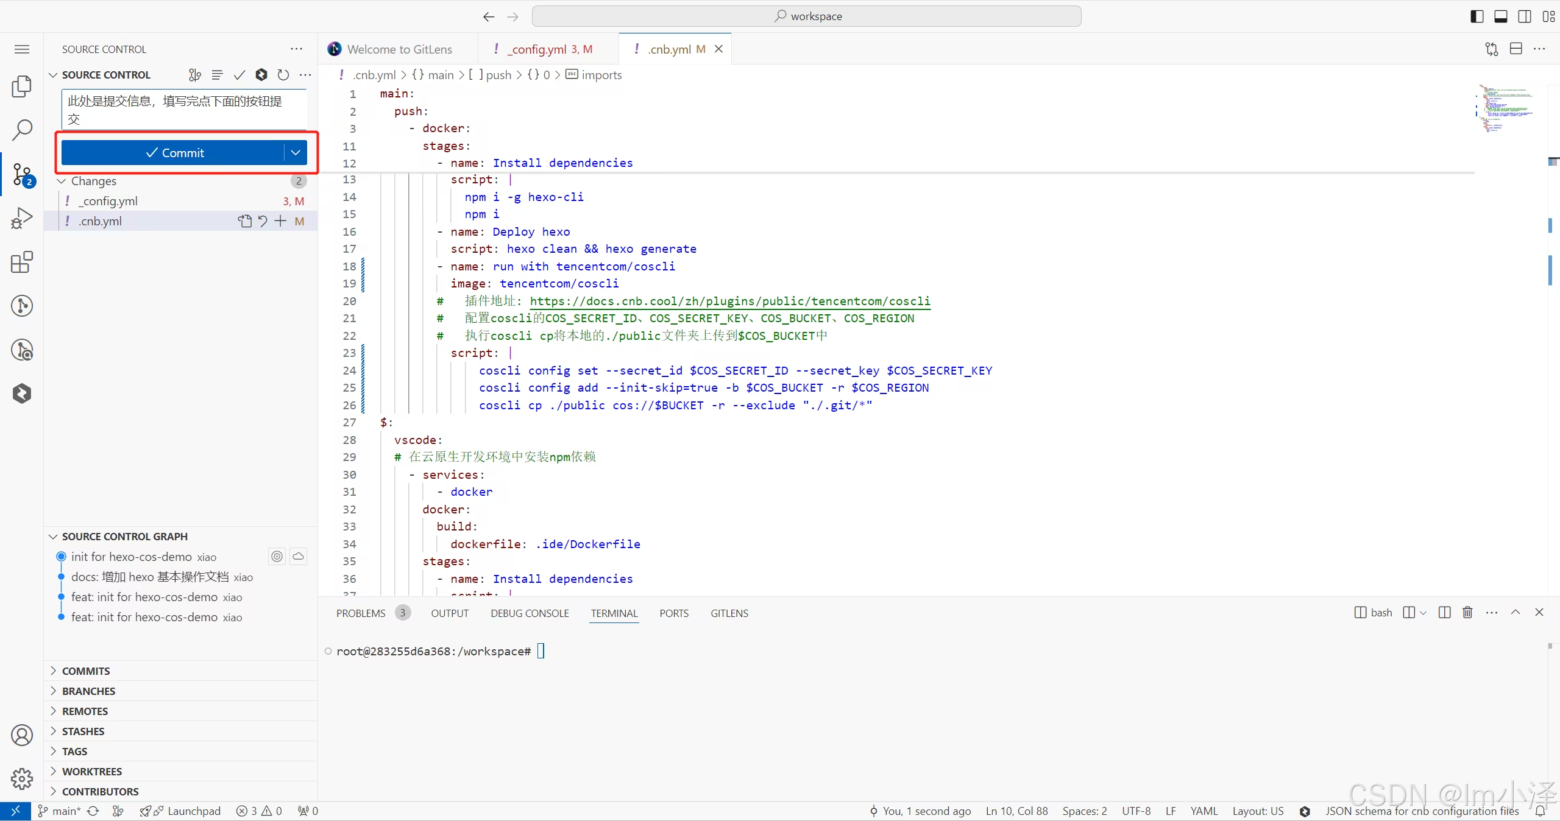
Task: Click the workspace search command center box
Action: [x=807, y=16]
